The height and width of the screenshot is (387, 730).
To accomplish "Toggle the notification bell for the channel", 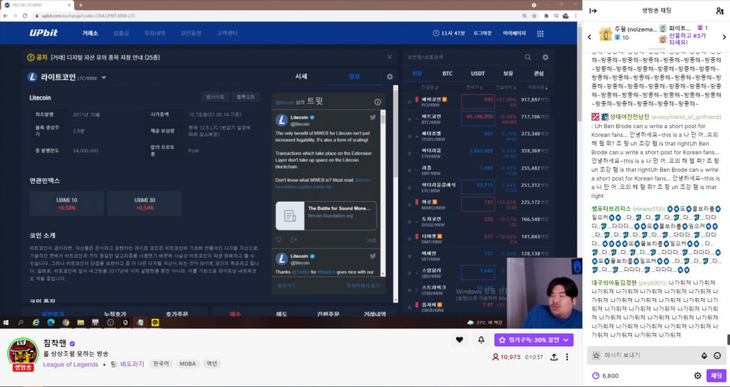I will [481, 340].
